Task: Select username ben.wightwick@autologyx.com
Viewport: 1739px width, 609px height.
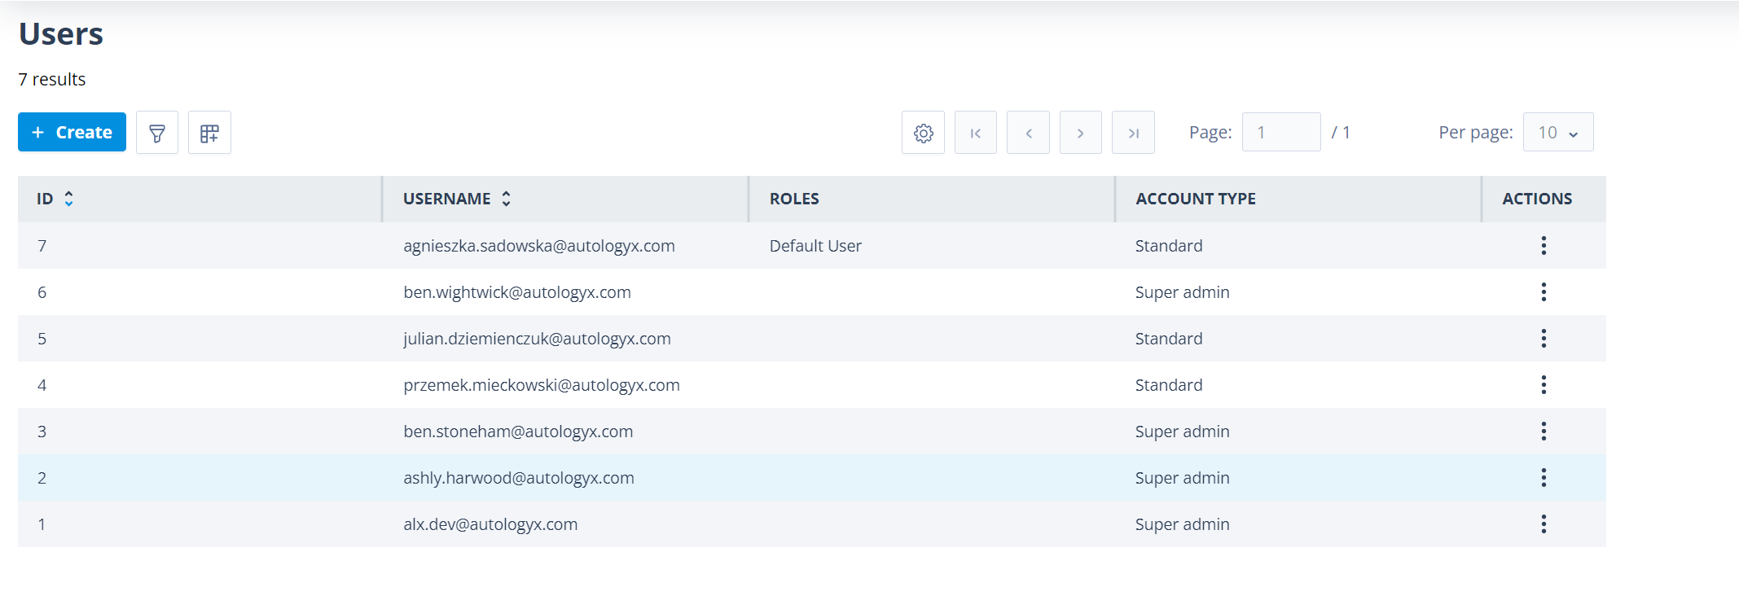Action: [x=517, y=292]
